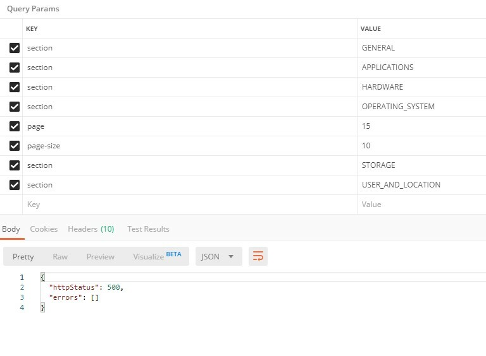Viewport: 486px width, 356px height.
Task: Click the empty Key input field
Action: click(190, 205)
